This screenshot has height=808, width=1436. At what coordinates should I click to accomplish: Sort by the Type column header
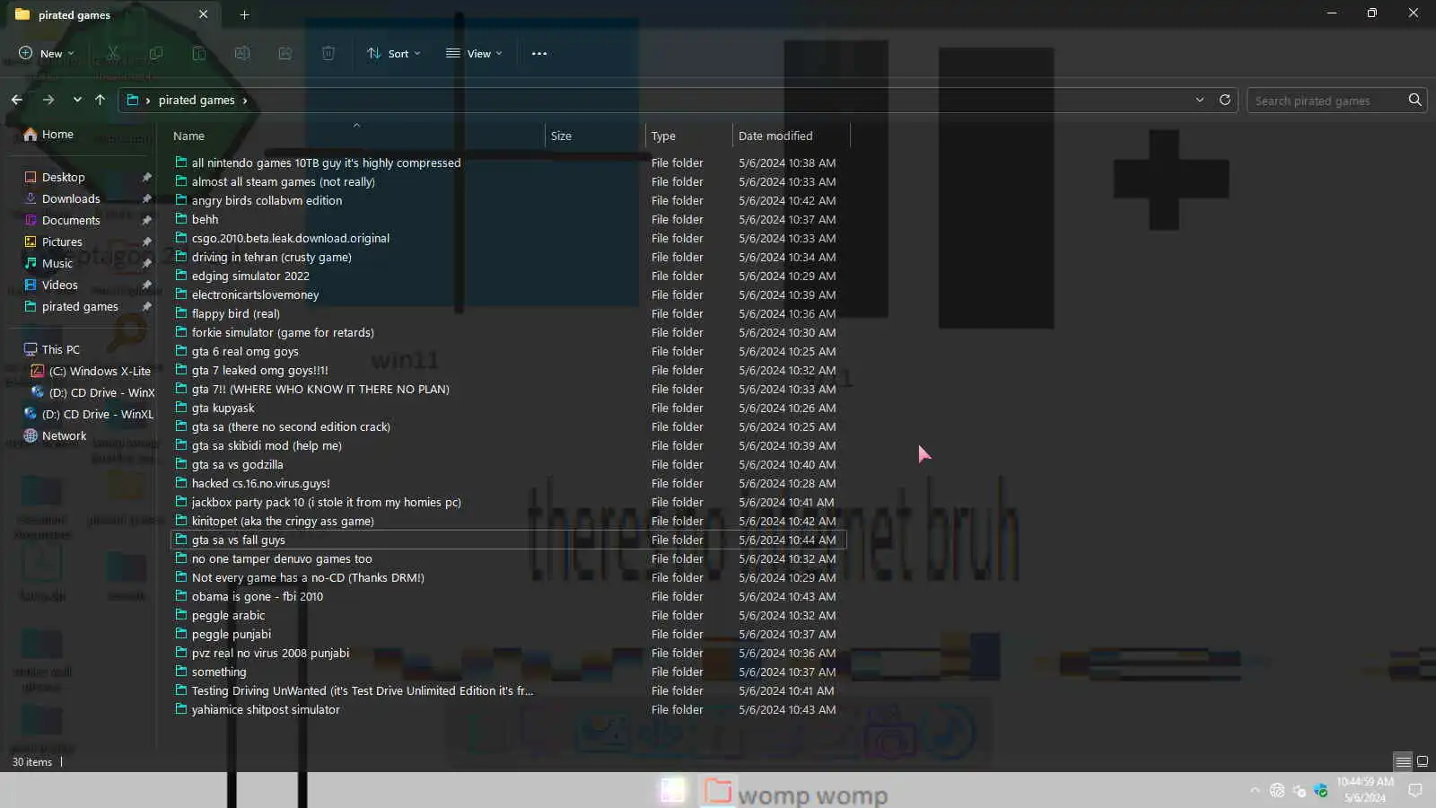pyautogui.click(x=689, y=136)
